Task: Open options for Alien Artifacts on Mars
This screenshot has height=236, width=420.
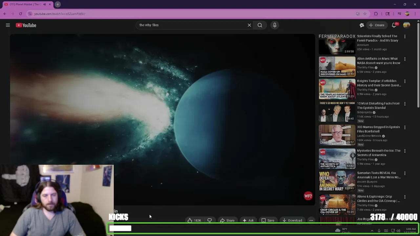Action: 405,59
